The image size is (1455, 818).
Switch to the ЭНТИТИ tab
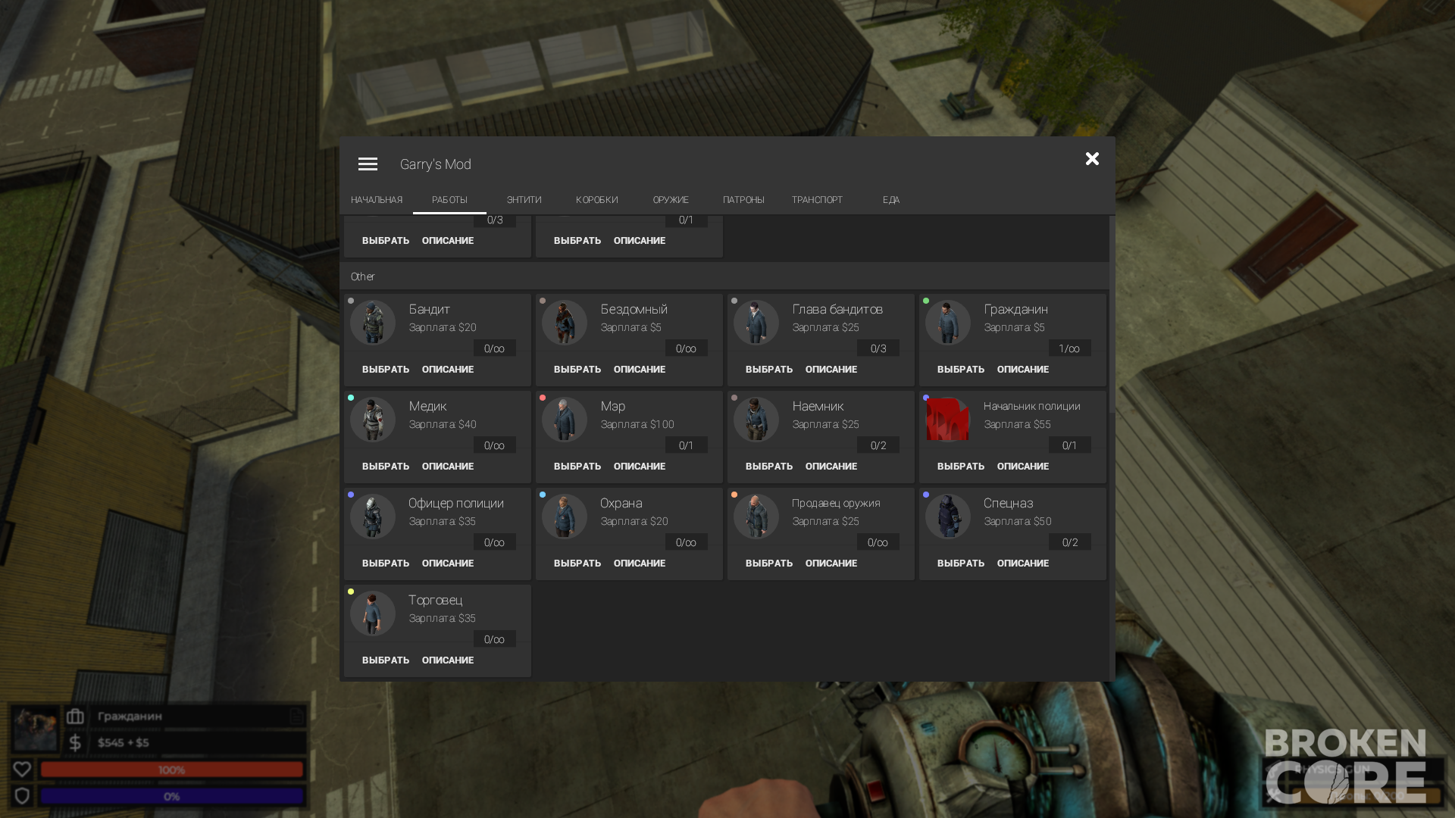[524, 200]
